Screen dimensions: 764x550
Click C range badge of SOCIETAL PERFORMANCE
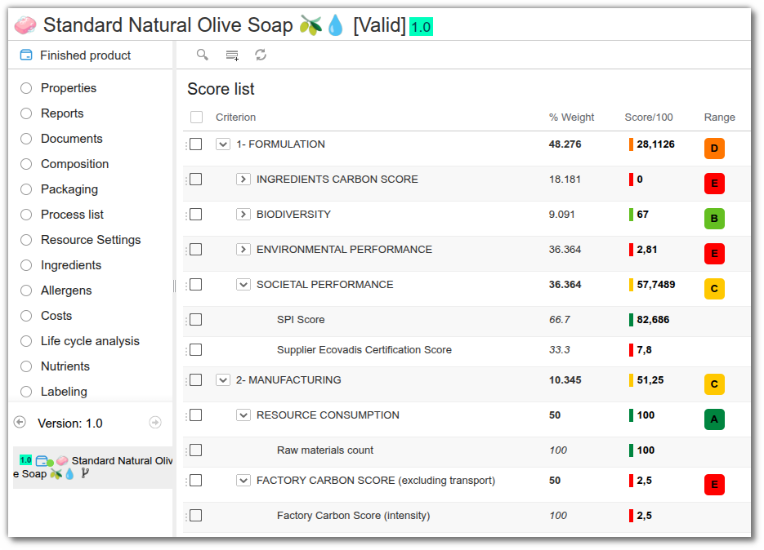coord(714,289)
